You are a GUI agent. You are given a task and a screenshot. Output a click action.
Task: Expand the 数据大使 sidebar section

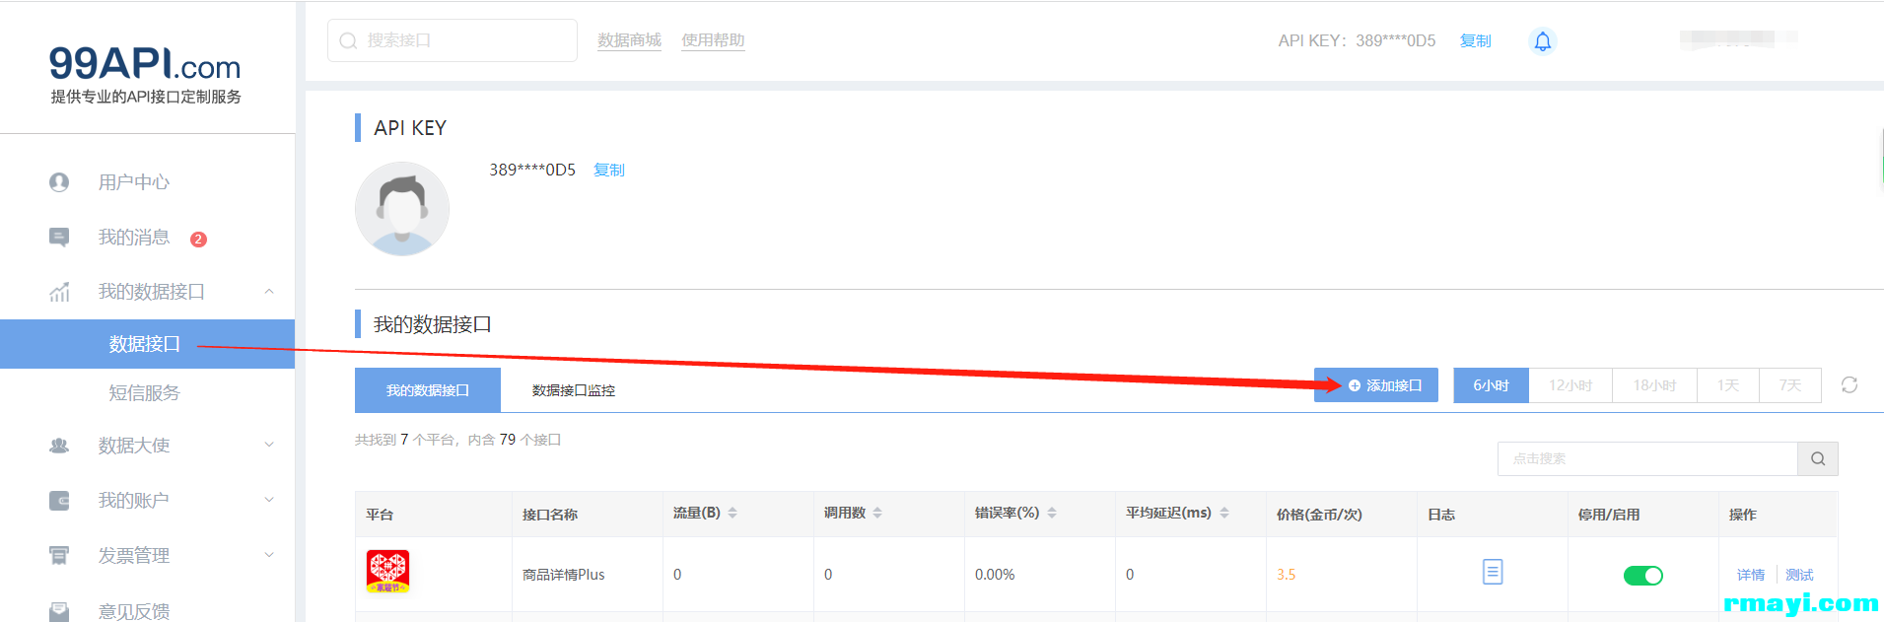tap(269, 446)
